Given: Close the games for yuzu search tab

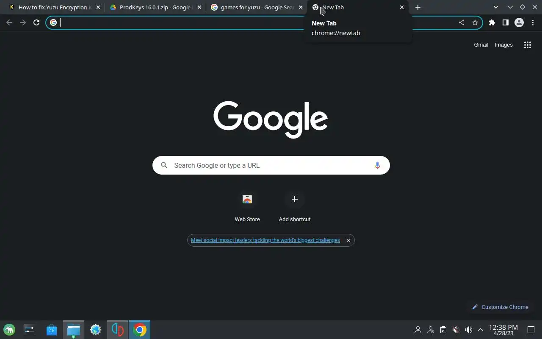Looking at the screenshot, I should point(301,7).
